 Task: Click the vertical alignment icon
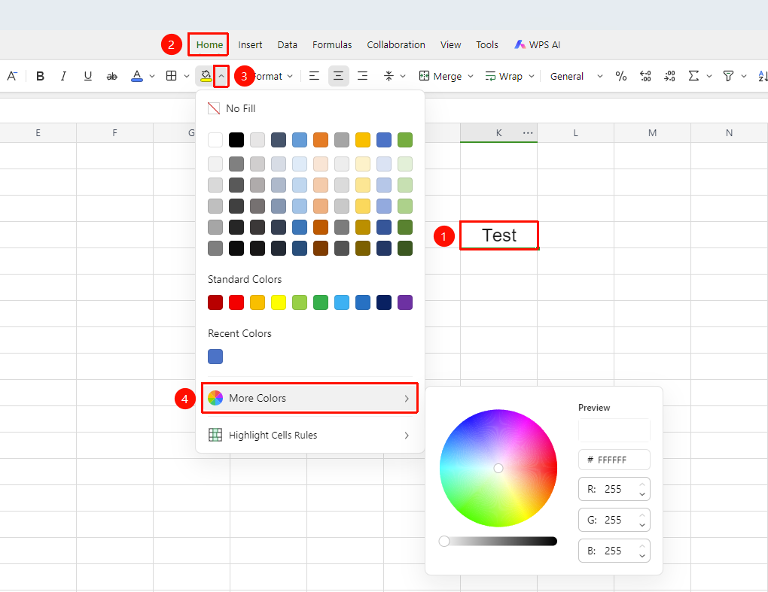pyautogui.click(x=389, y=76)
